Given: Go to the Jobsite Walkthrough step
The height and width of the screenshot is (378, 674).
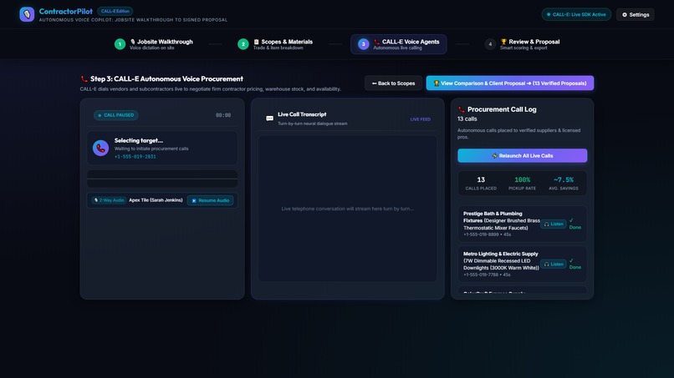Looking at the screenshot, I should (x=154, y=44).
